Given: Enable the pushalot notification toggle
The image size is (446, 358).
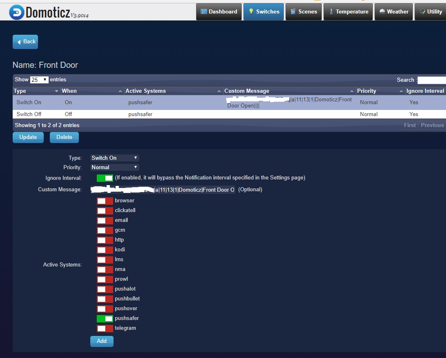Looking at the screenshot, I should coord(105,289).
